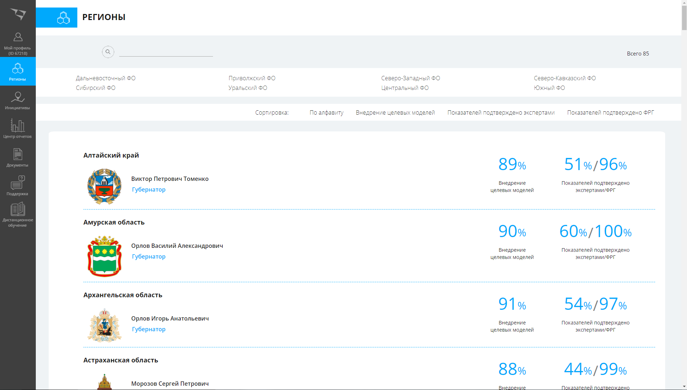Screen dimensions: 687x390
Task: Click the region search input field
Action: coord(166,52)
